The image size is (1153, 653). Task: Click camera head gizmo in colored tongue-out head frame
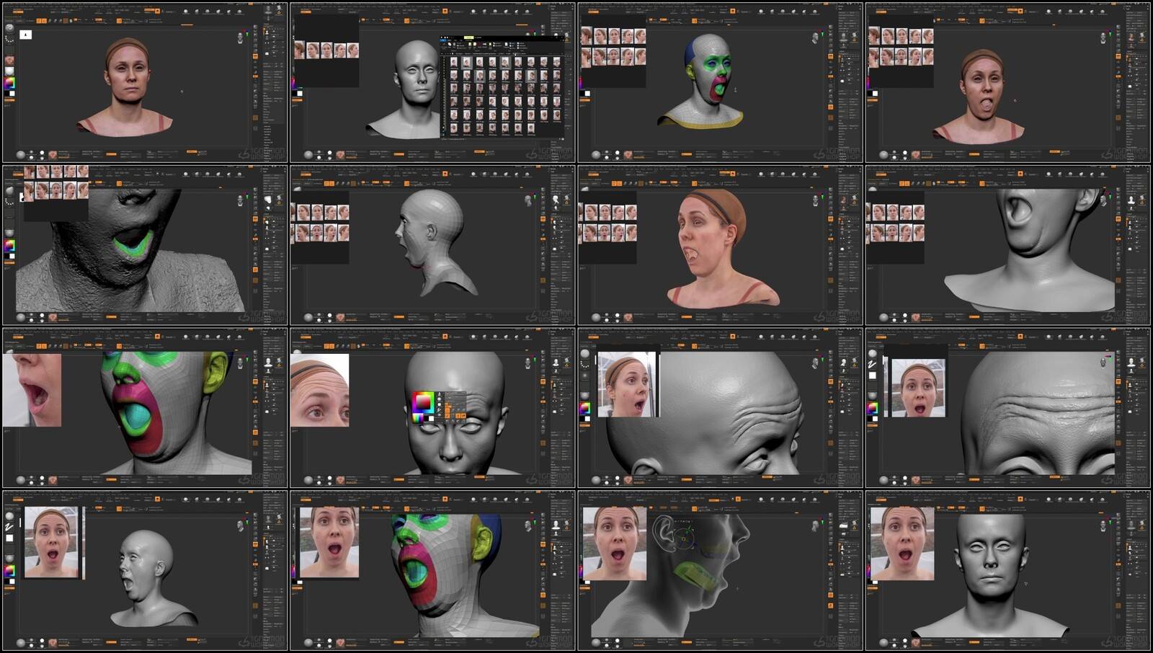(815, 37)
